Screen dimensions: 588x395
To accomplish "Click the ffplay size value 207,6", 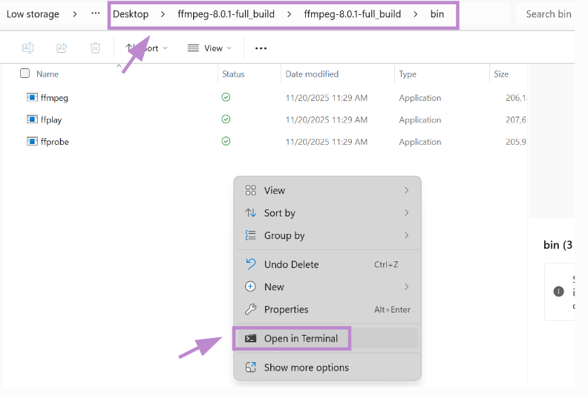I will point(516,120).
